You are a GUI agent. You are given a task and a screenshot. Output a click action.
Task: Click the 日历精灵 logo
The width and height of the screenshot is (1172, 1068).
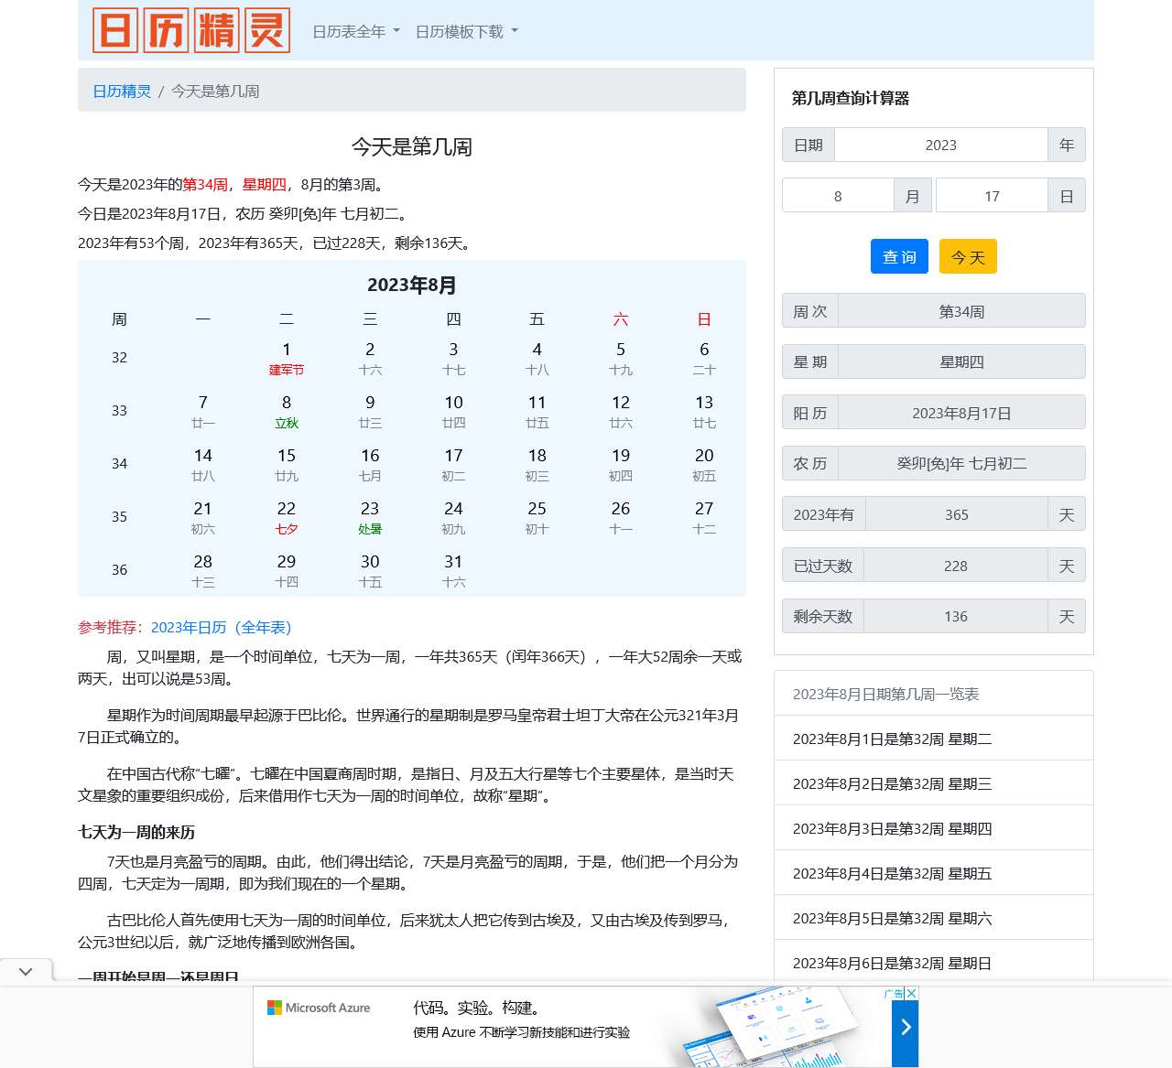pyautogui.click(x=190, y=30)
